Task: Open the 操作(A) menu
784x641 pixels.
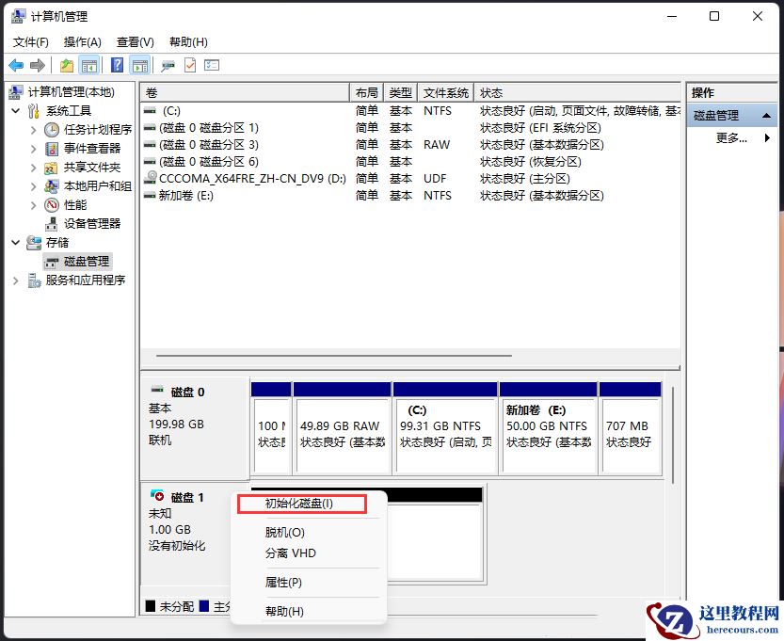Action: [82, 41]
